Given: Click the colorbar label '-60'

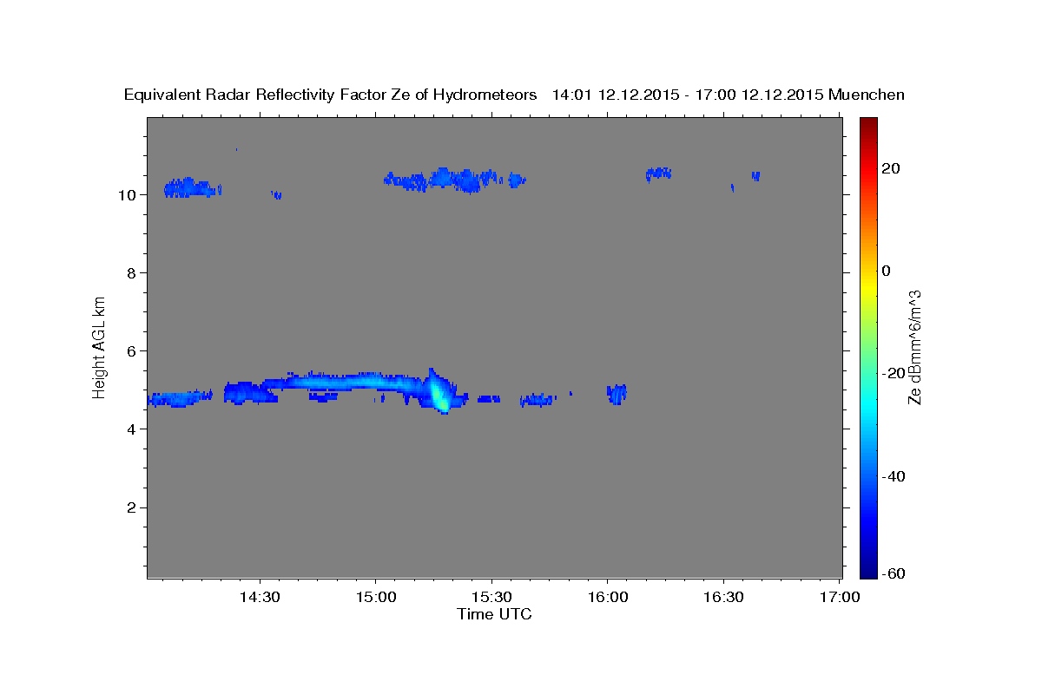Looking at the screenshot, I should tap(892, 573).
